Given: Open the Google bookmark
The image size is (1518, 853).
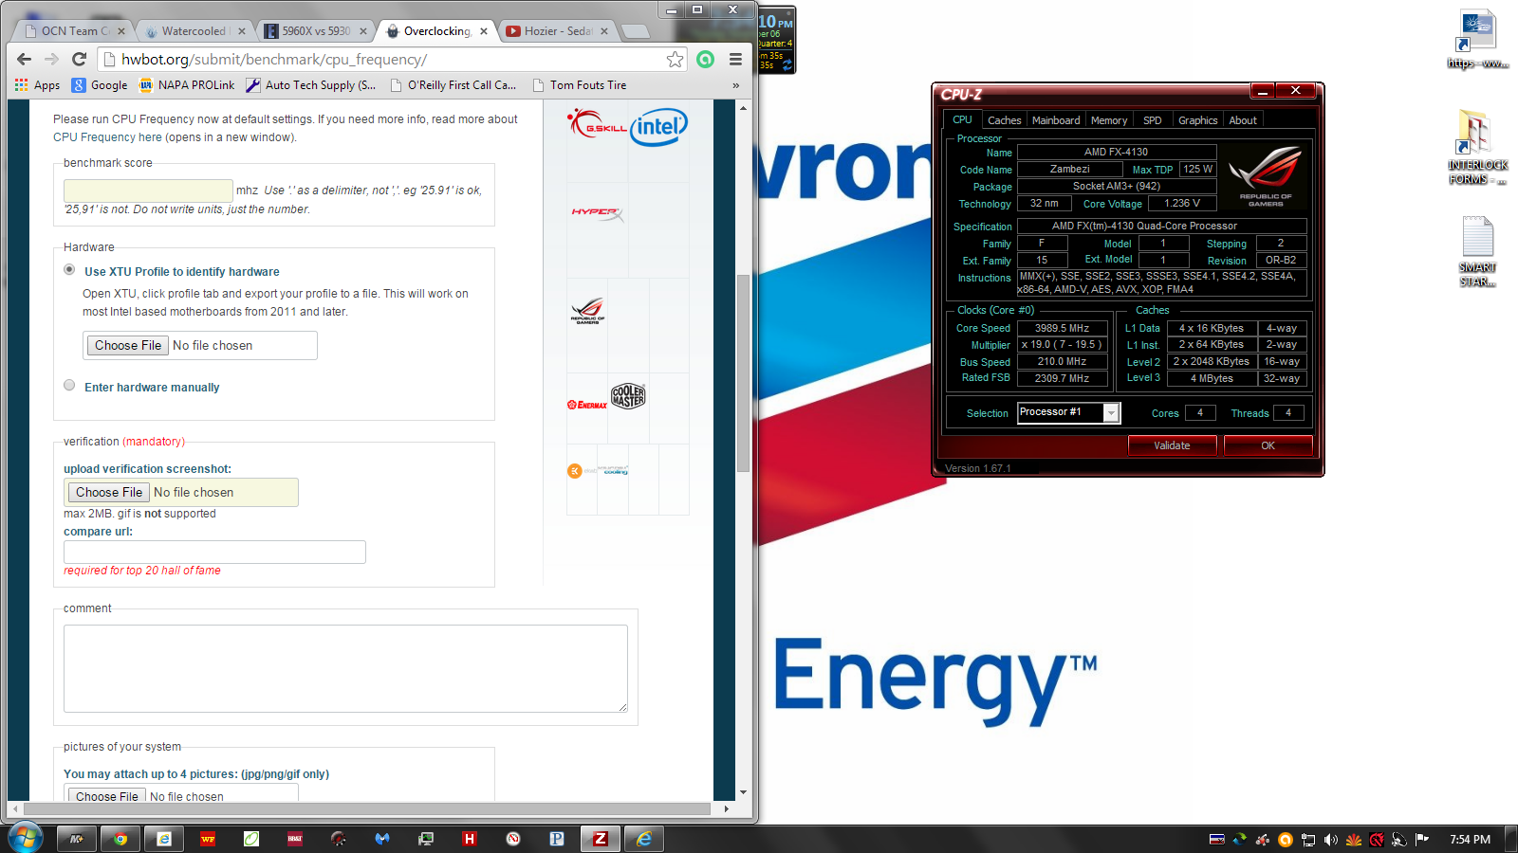Looking at the screenshot, I should coord(100,85).
